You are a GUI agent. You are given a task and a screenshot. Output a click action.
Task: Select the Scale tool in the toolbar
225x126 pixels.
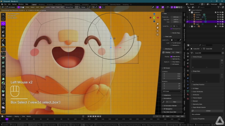click(3, 32)
